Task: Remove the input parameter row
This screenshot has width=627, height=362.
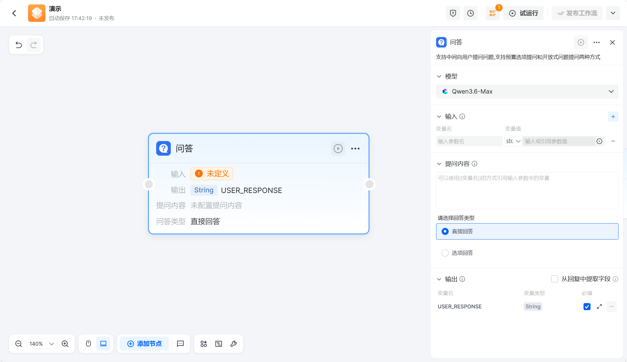Action: (613, 141)
